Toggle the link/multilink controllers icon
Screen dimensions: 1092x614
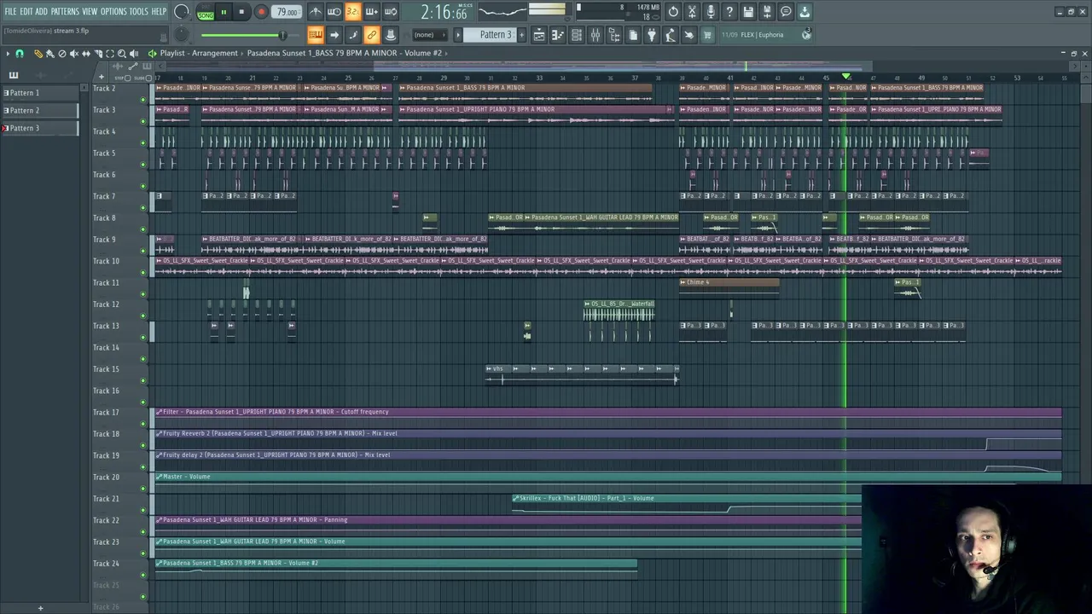click(x=371, y=35)
